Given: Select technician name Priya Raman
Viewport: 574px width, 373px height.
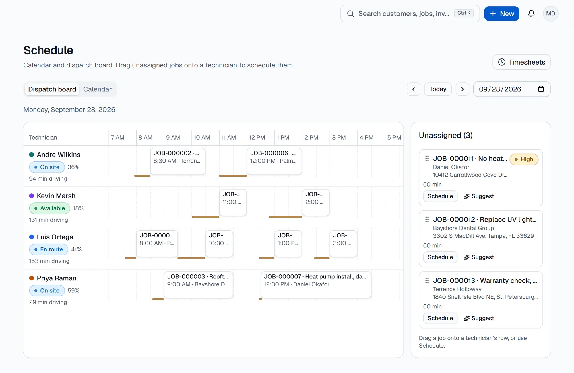Looking at the screenshot, I should click(x=57, y=278).
